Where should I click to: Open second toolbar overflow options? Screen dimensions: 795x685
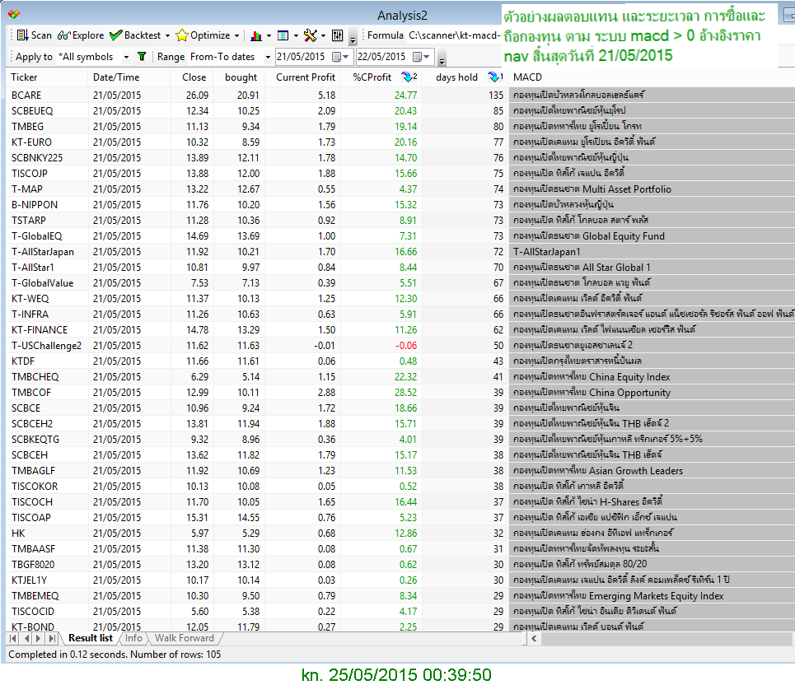pyautogui.click(x=442, y=60)
